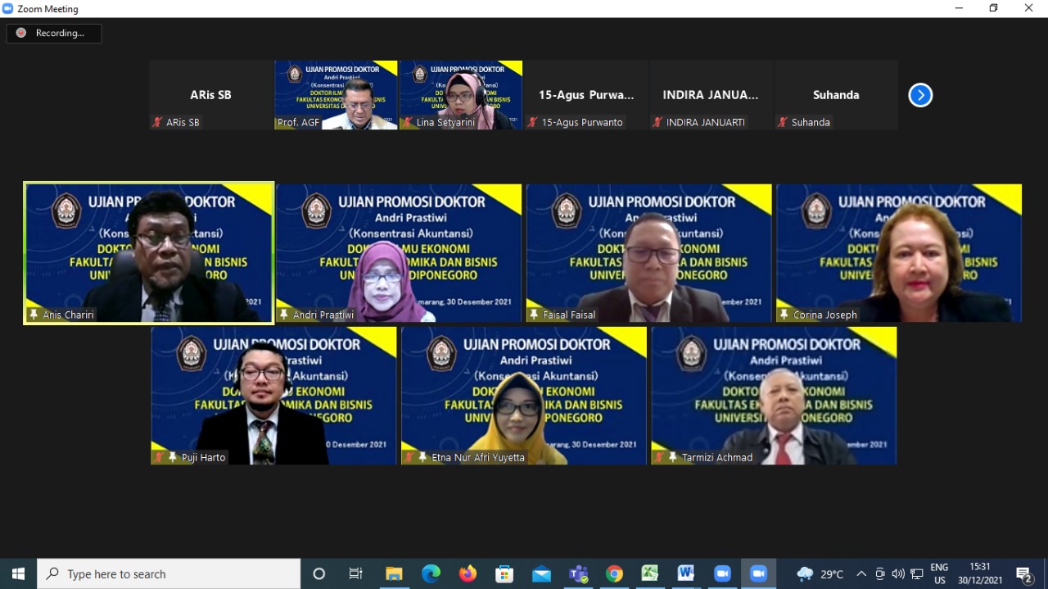Image resolution: width=1048 pixels, height=589 pixels.
Task: Select Anis Chariri's highlighted video tile
Action: (149, 253)
